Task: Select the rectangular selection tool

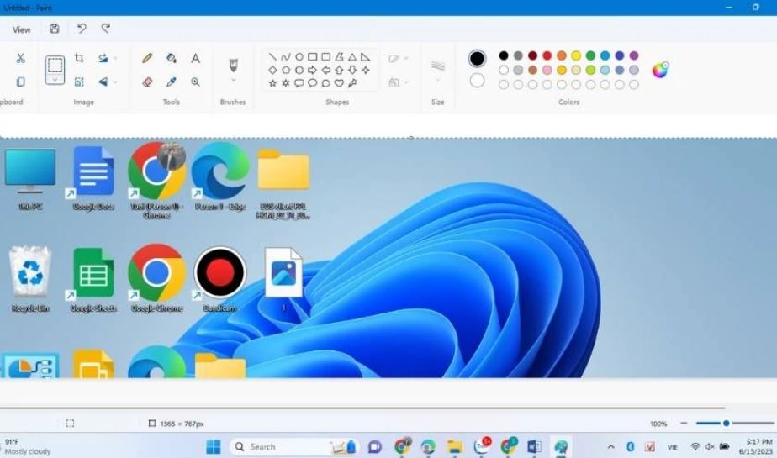Action: point(55,65)
